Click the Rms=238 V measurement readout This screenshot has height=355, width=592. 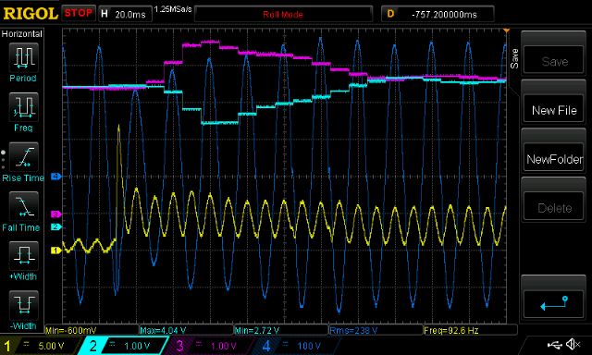[x=353, y=331]
